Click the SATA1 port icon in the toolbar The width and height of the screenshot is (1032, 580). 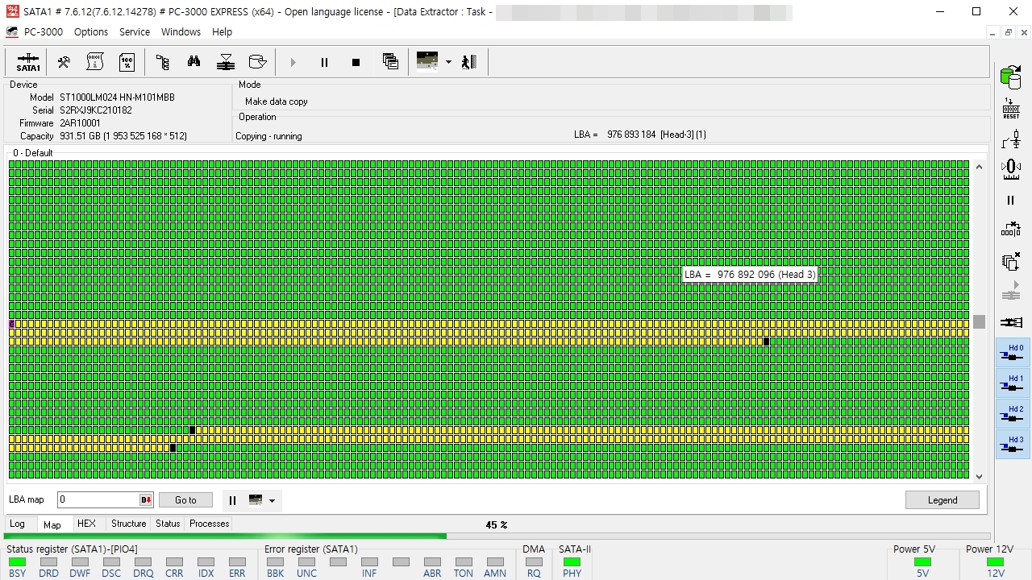28,62
